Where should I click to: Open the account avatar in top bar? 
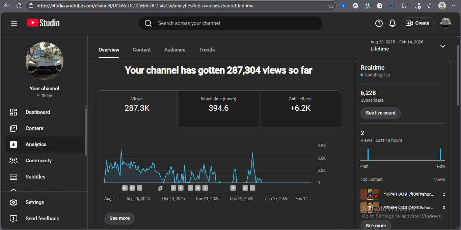445,23
